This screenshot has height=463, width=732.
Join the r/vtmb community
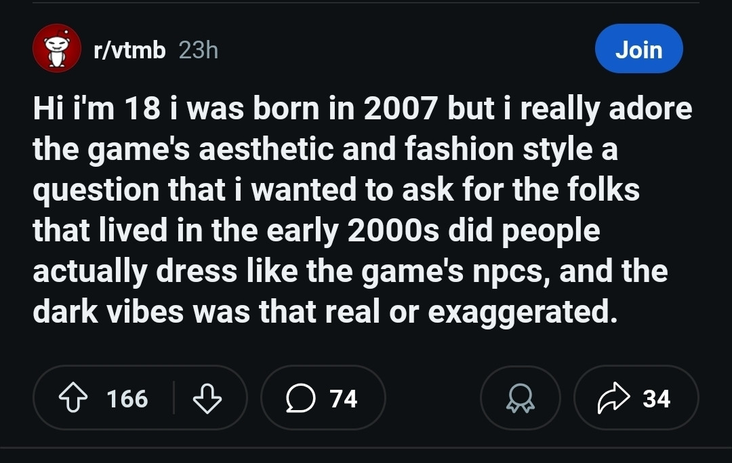tap(638, 49)
